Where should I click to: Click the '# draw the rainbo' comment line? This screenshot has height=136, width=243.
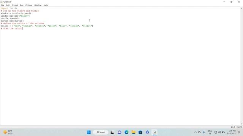pos(11,29)
